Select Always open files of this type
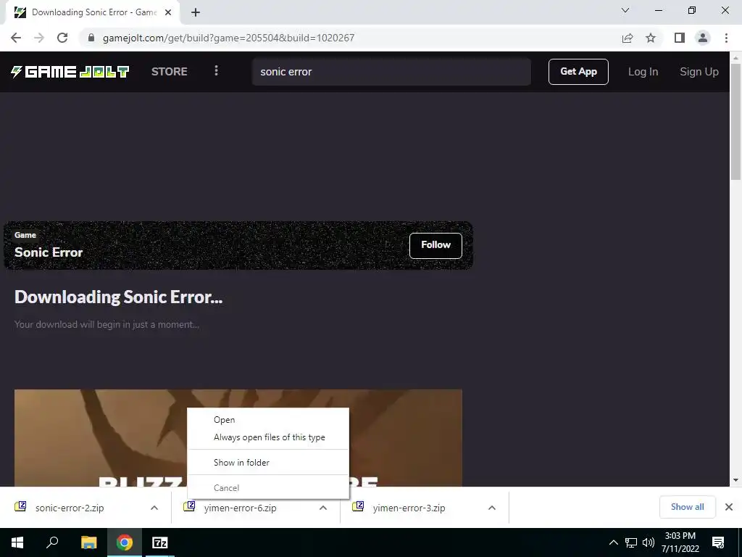Image resolution: width=742 pixels, height=557 pixels. [x=268, y=437]
